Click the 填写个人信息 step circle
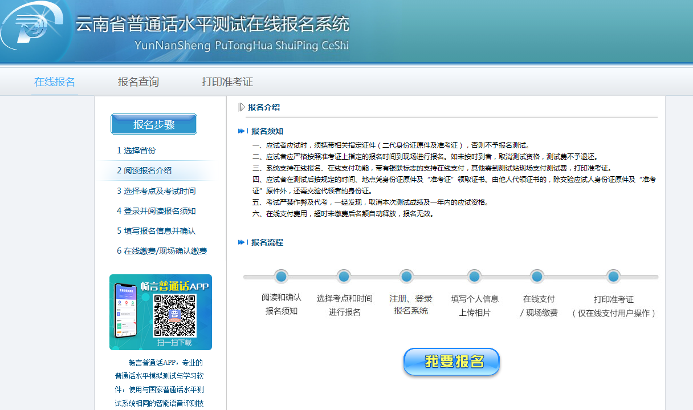Viewport: 693px width, 410px height. click(474, 277)
